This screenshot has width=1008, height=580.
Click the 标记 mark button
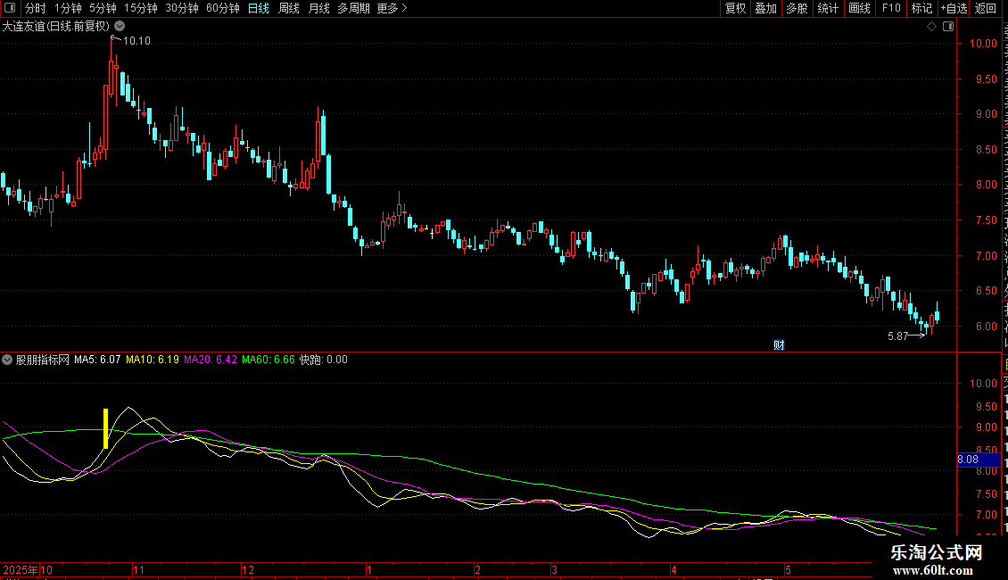click(x=921, y=8)
